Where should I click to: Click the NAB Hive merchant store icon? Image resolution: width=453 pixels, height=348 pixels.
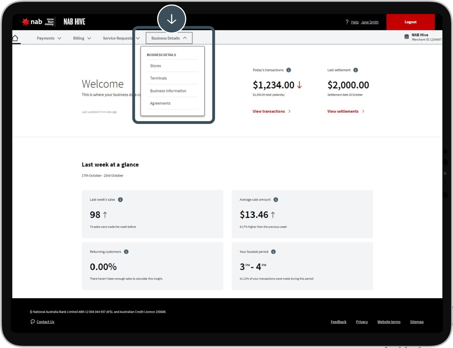click(x=406, y=37)
